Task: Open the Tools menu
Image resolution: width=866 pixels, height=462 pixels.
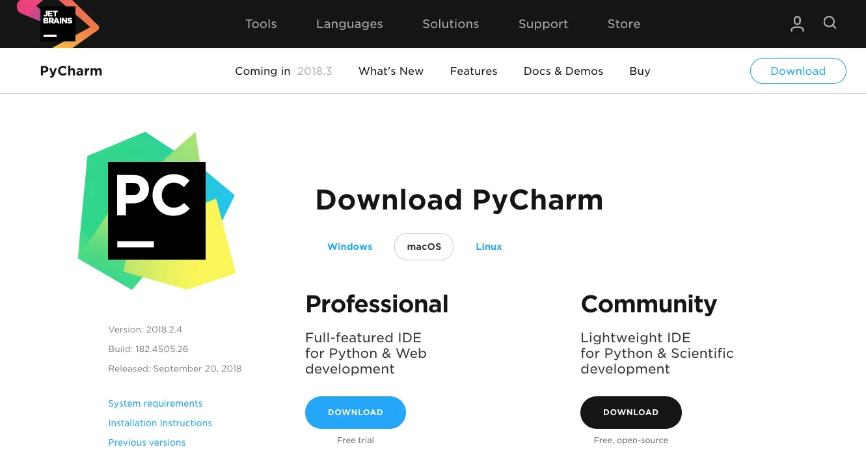Action: click(x=261, y=24)
